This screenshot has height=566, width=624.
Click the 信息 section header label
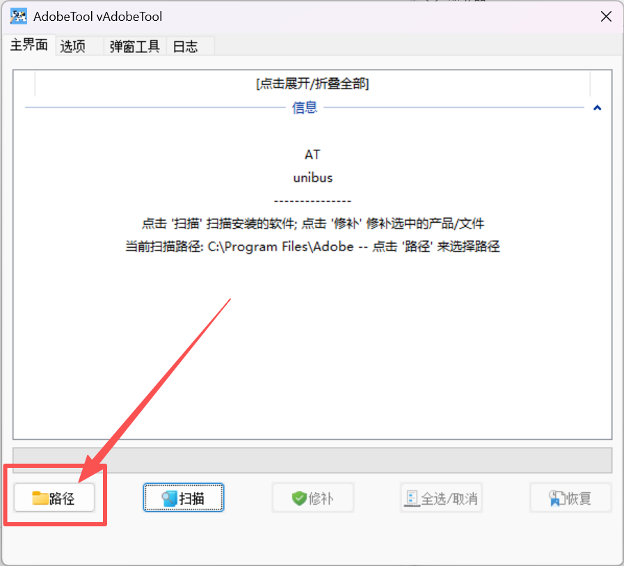[305, 107]
